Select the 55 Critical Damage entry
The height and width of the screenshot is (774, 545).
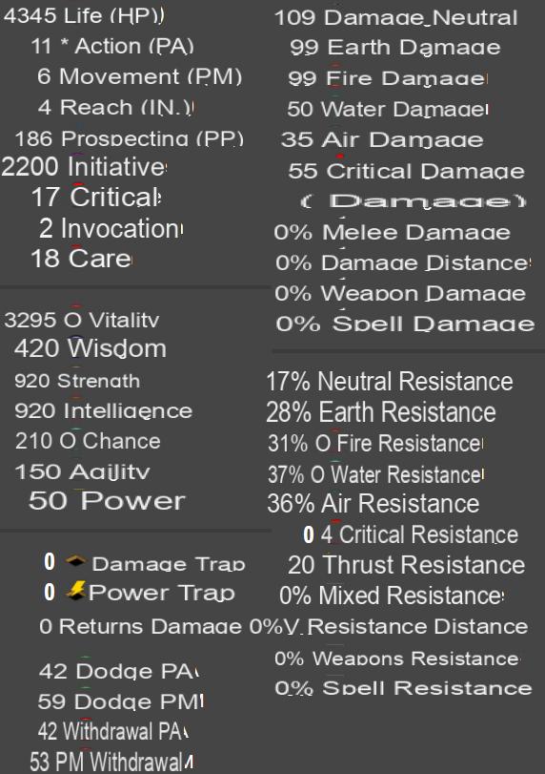[407, 171]
